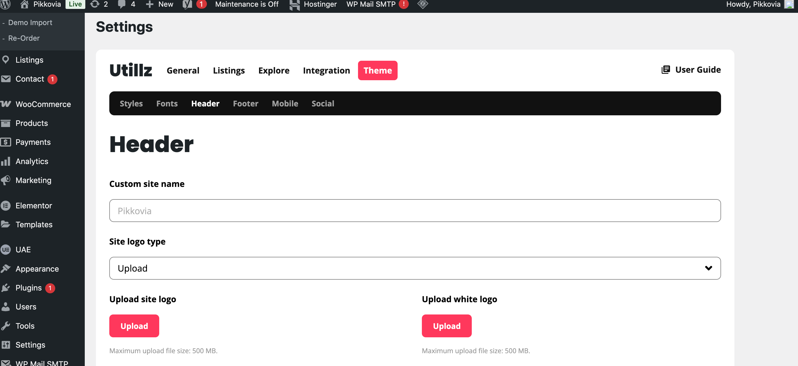The image size is (798, 366).
Task: Switch to the Styles sub-tab
Action: pos(131,103)
